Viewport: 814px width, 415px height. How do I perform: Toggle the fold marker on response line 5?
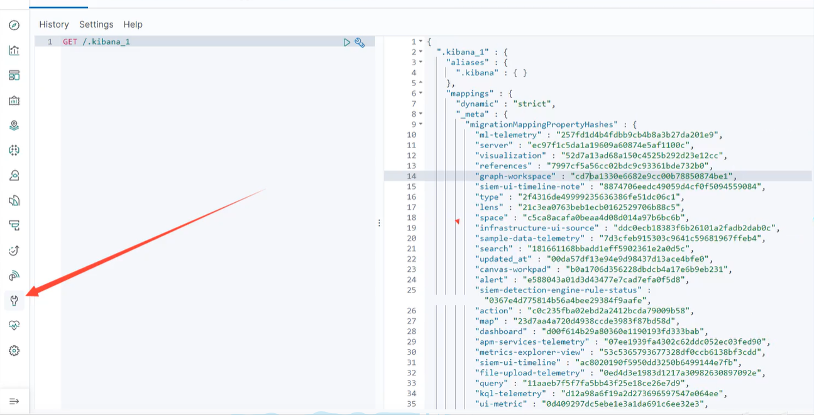[421, 83]
